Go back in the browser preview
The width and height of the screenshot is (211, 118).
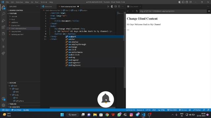click(x=128, y=11)
